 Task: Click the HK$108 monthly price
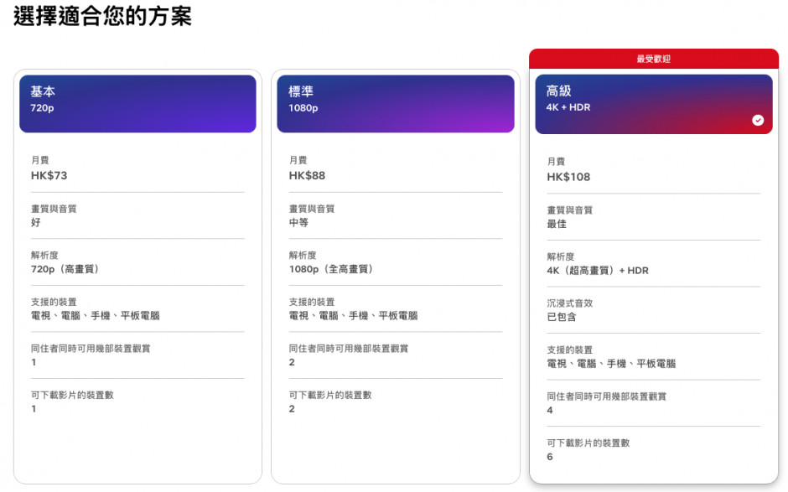(568, 177)
